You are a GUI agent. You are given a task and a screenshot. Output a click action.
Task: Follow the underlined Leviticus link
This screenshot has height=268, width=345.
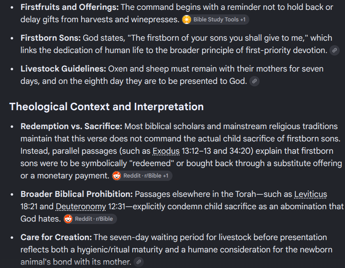310,194
